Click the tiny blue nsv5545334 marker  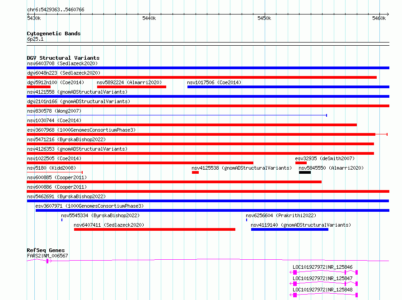pyautogui.click(x=62, y=220)
